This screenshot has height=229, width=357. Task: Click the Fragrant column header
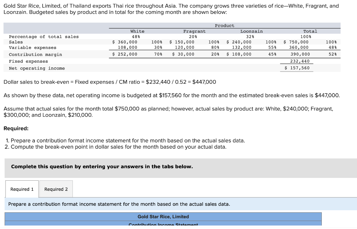pyautogui.click(x=195, y=31)
